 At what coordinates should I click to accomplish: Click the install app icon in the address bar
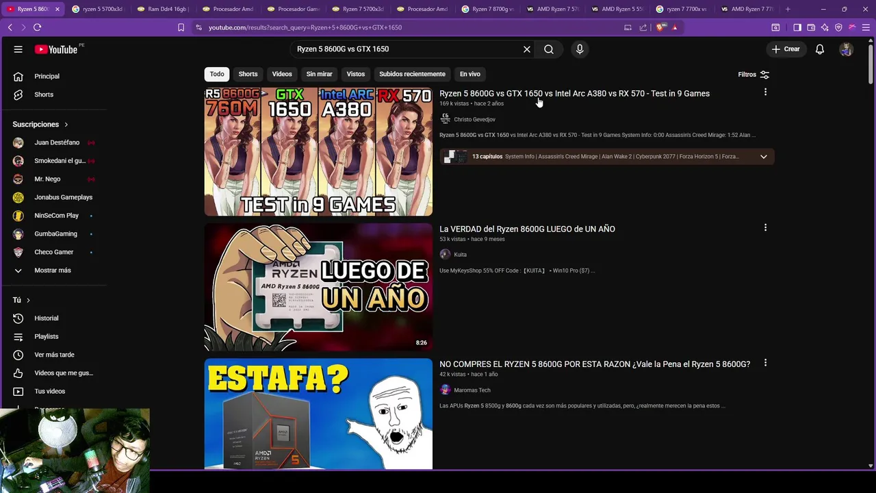tap(628, 27)
